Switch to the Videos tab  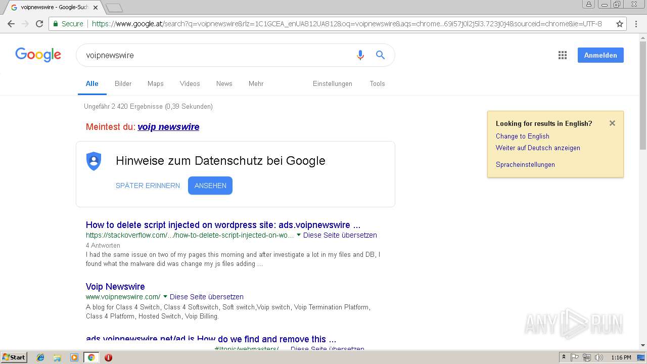(x=190, y=83)
